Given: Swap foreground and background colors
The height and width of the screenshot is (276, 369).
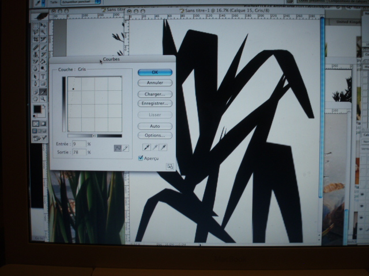Looking at the screenshot, I should coord(44,106).
